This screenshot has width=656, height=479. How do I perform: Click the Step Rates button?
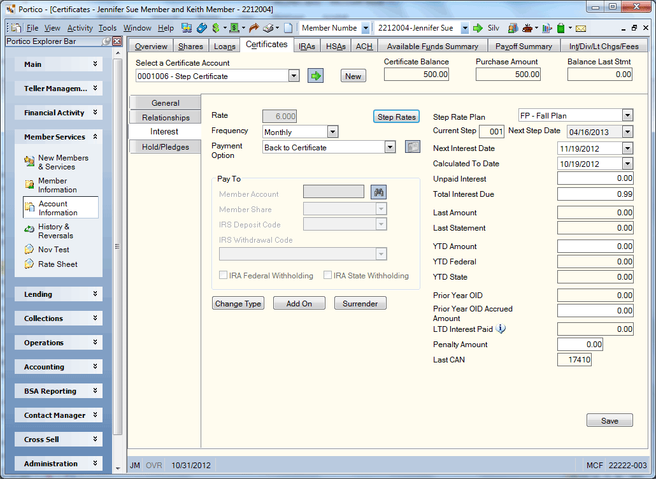[396, 117]
